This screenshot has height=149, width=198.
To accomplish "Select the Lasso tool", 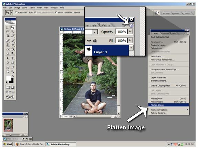I will click(8, 32).
